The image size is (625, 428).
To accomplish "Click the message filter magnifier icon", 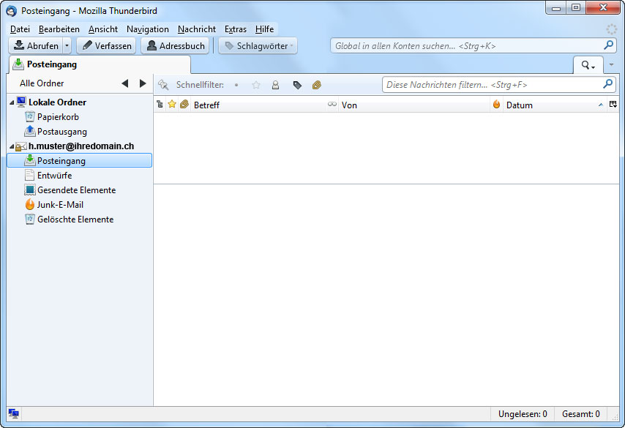I will coord(608,84).
